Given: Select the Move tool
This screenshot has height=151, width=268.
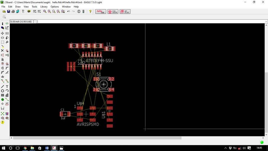Looking at the screenshot, I should pyautogui.click(x=3, y=33).
